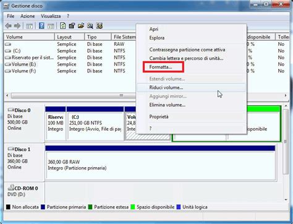Open the ? menu in the menu bar
The height and width of the screenshot is (224, 293).
click(68, 16)
